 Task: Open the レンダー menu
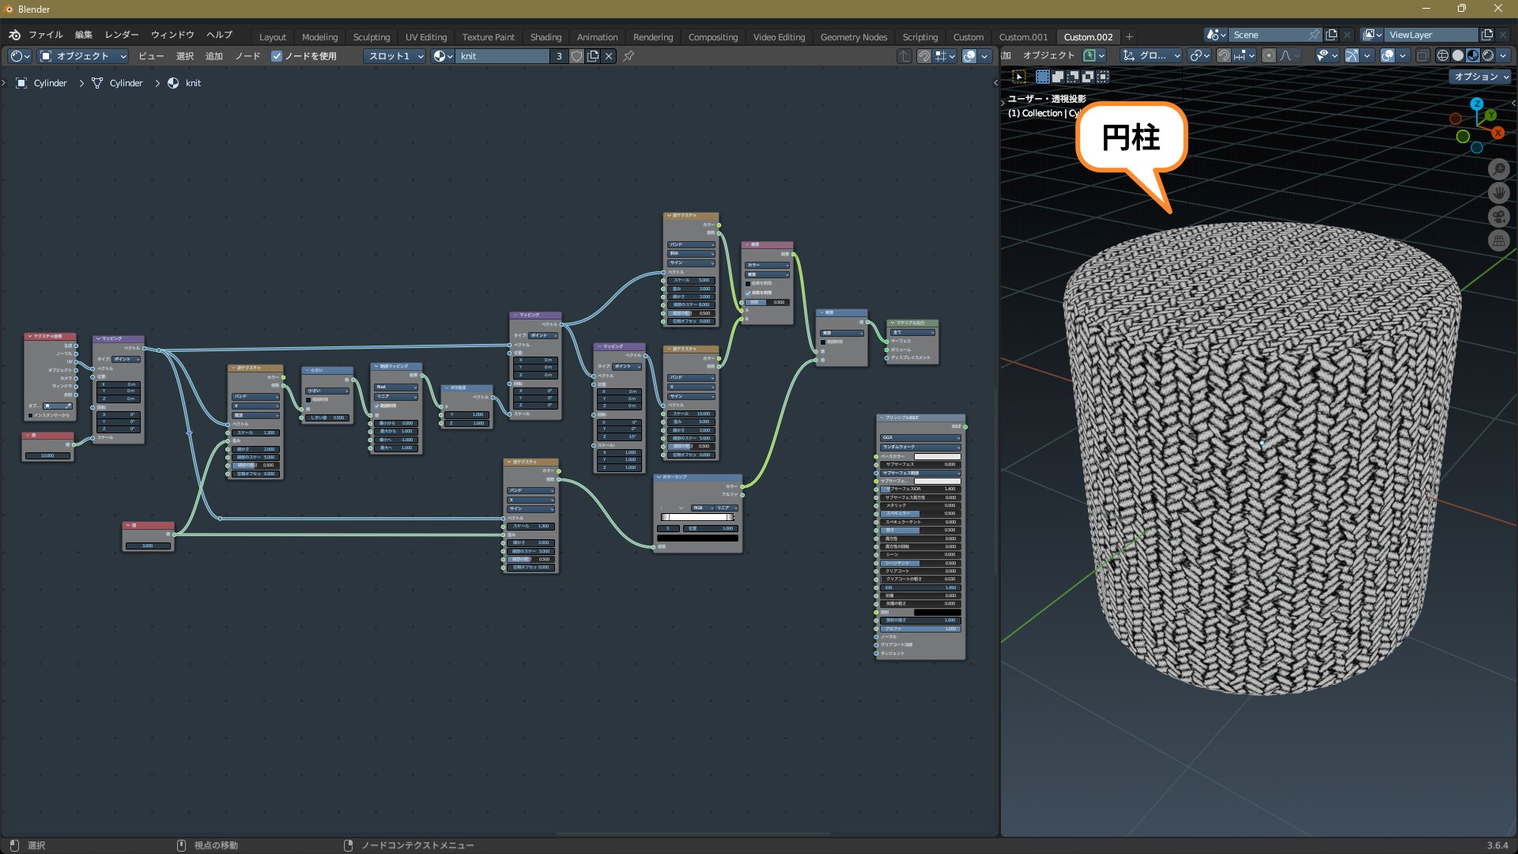pos(121,35)
